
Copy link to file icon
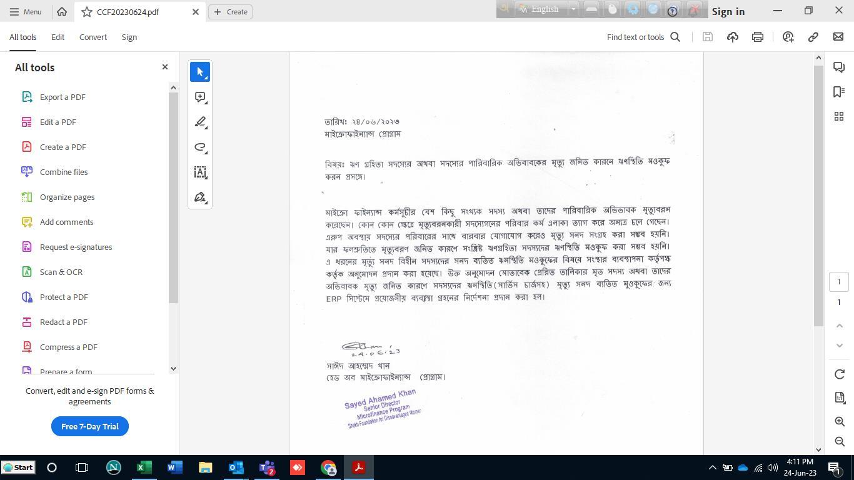tap(813, 37)
